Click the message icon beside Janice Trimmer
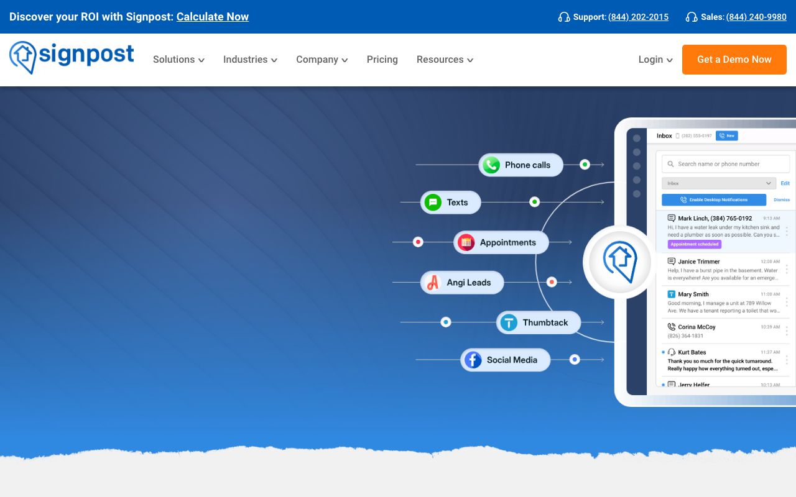Image resolution: width=796 pixels, height=497 pixels. tap(672, 262)
